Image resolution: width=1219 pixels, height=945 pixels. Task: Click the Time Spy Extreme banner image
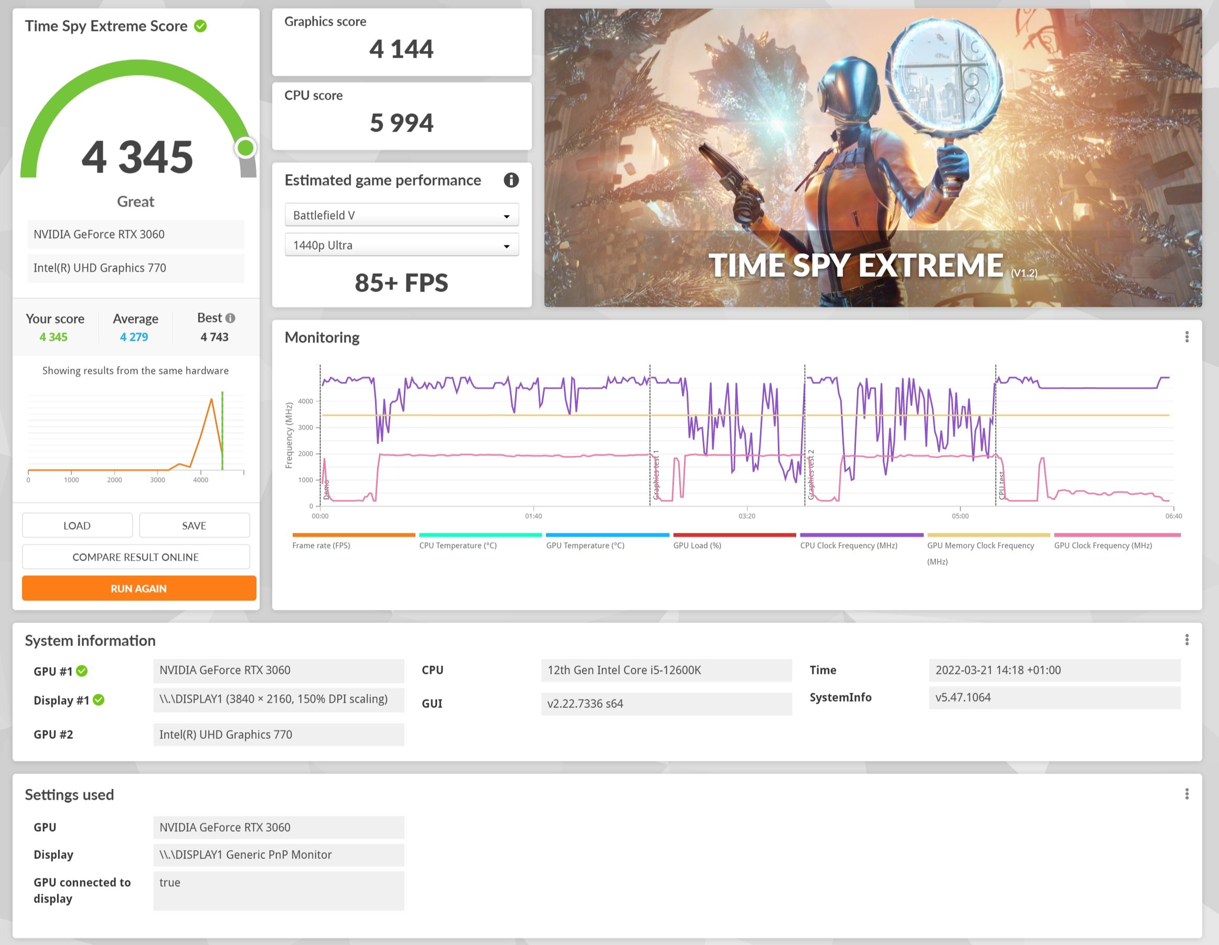point(873,157)
